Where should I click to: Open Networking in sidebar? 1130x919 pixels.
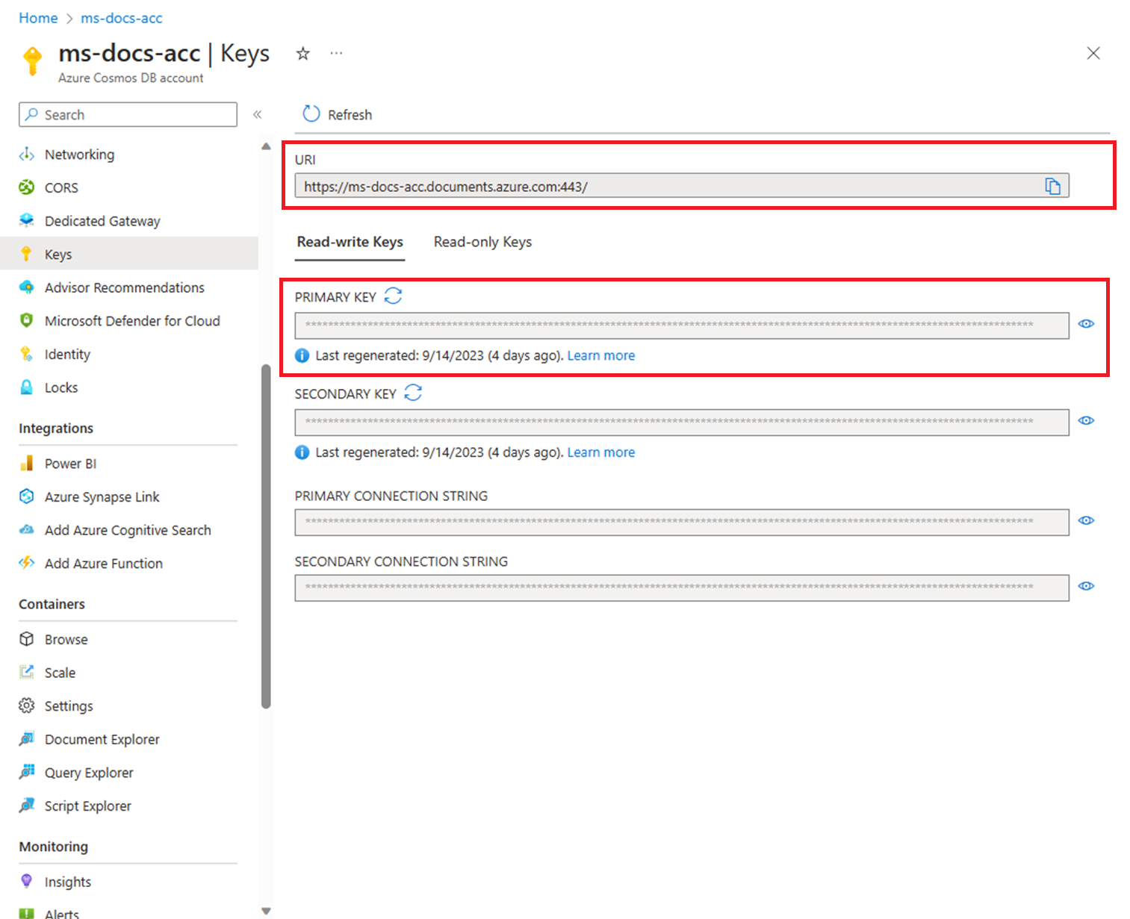pos(79,155)
